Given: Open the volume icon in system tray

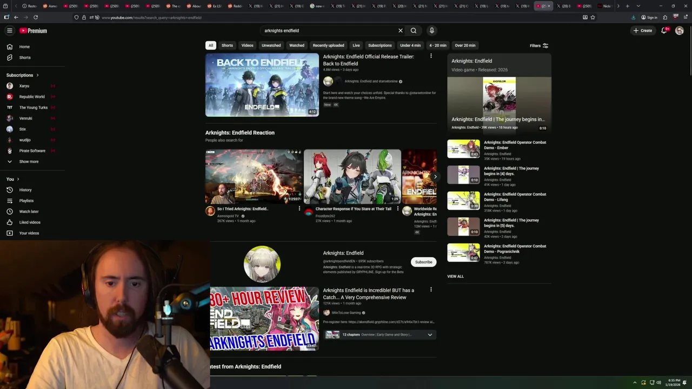Looking at the screenshot, I should [x=658, y=383].
